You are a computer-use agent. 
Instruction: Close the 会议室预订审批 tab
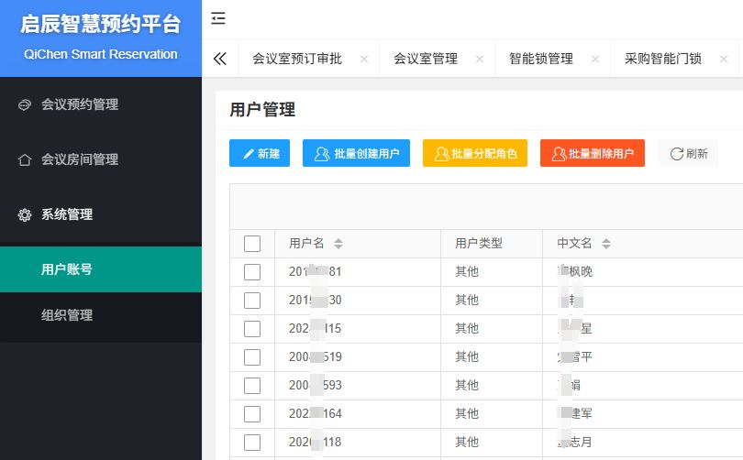click(364, 59)
